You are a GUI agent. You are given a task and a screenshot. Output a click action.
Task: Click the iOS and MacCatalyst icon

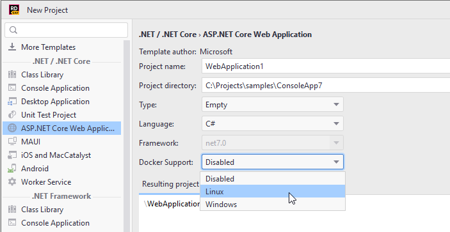[12, 155]
